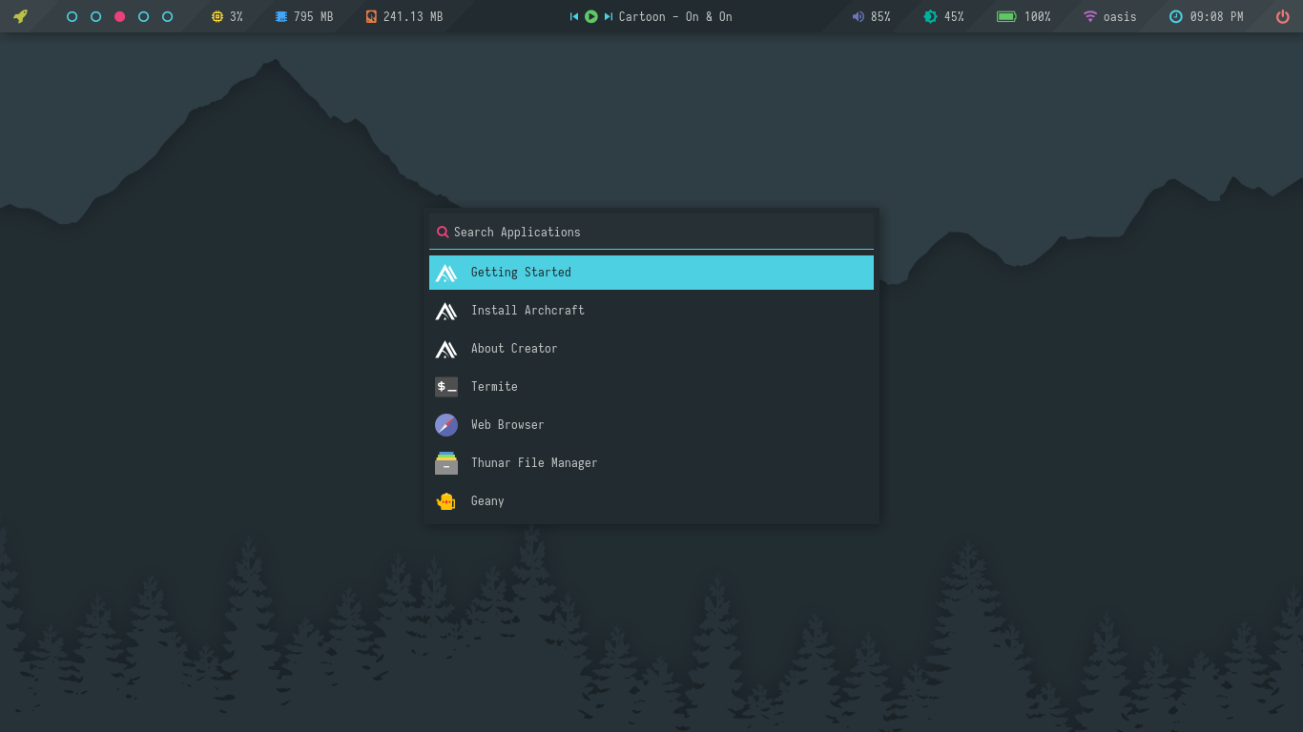Image resolution: width=1303 pixels, height=732 pixels.
Task: Click the wifi network icon
Action: point(1090,16)
